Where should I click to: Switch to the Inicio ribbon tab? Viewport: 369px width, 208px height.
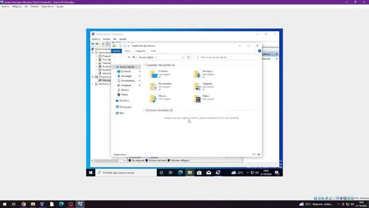click(x=127, y=51)
